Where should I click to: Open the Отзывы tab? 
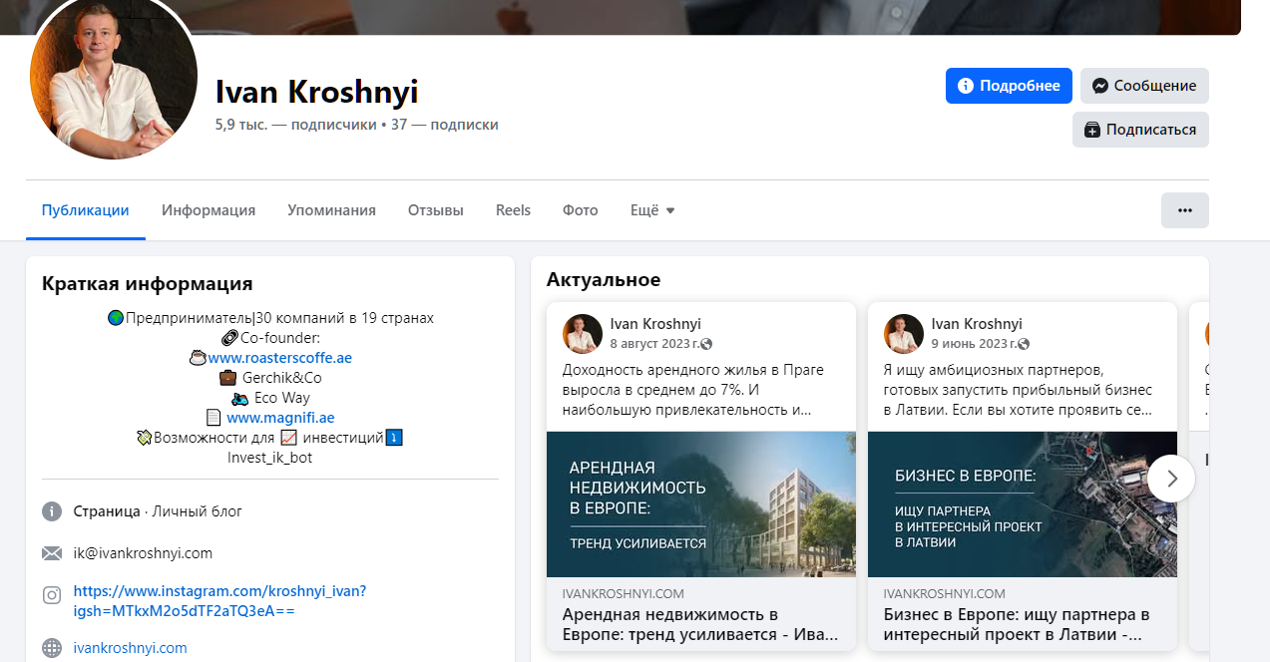coord(436,210)
